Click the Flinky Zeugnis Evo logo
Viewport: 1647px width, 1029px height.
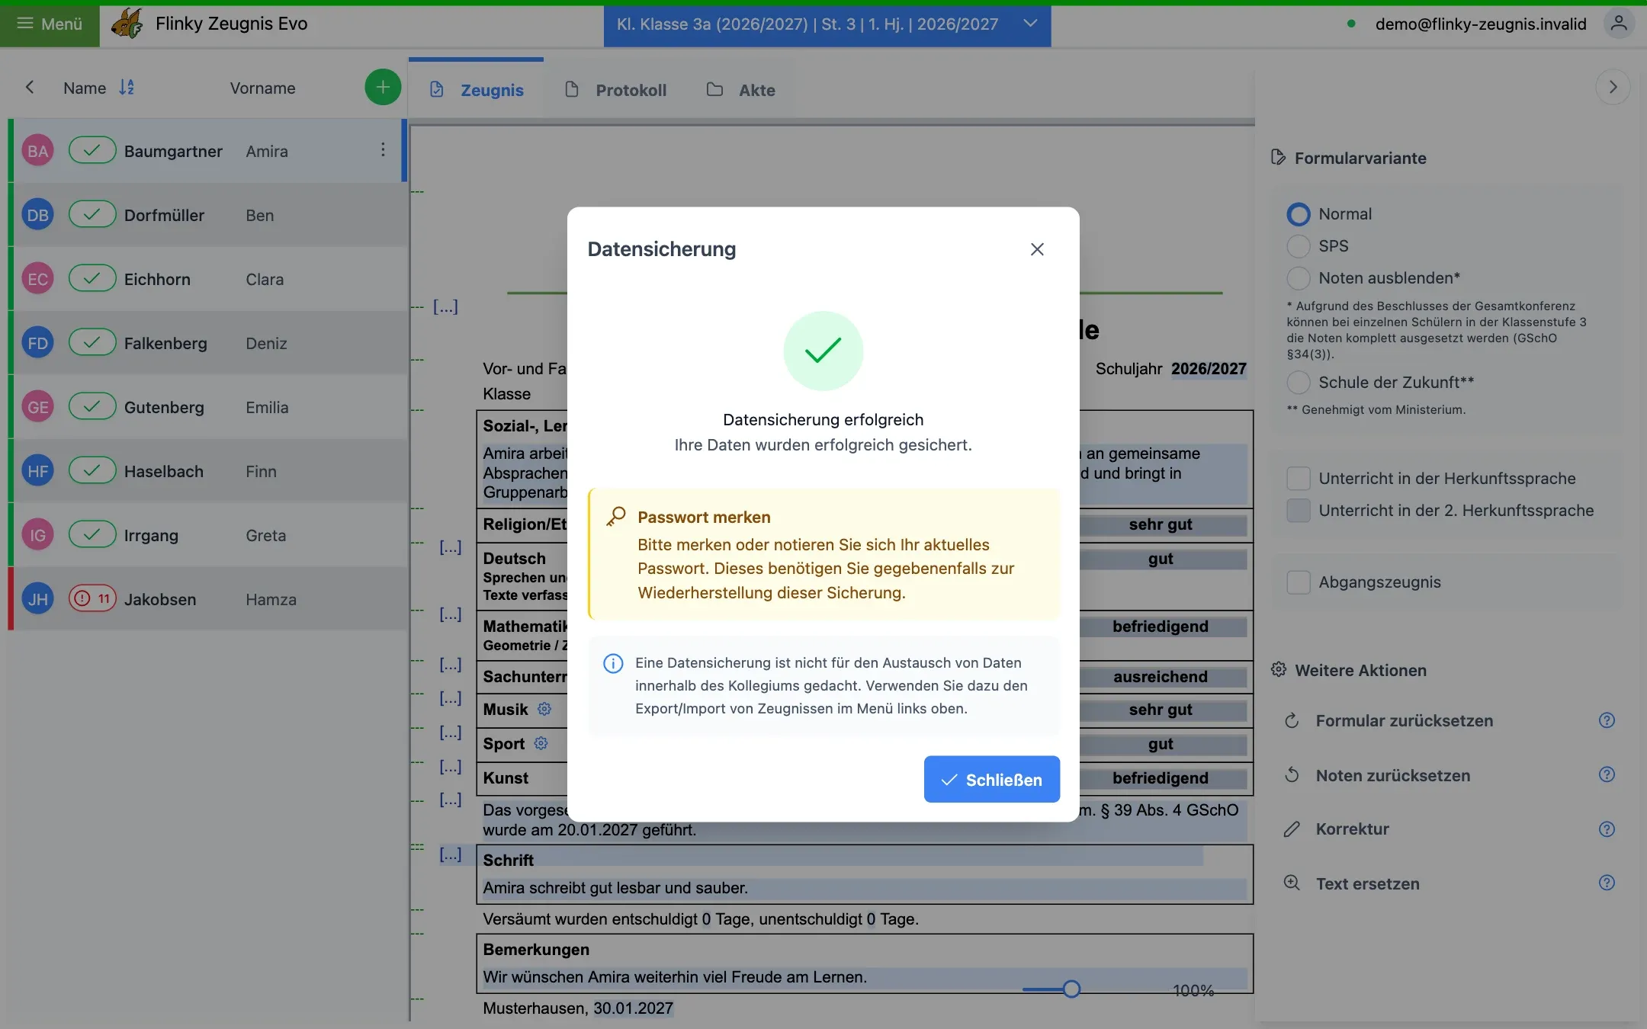pos(127,24)
